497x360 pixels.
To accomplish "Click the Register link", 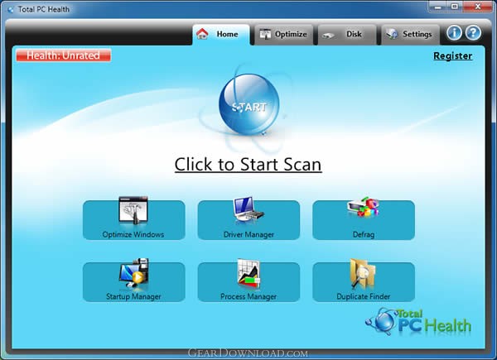I will 452,55.
